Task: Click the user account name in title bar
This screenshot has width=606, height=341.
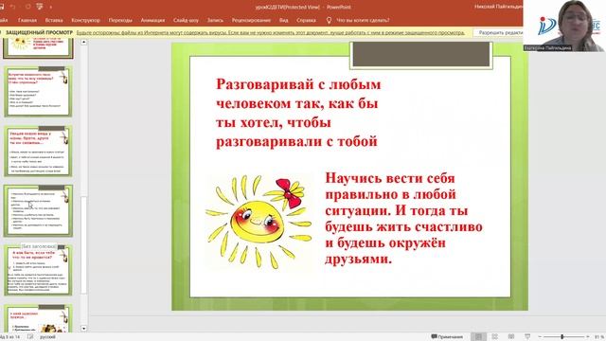Action: pos(499,7)
